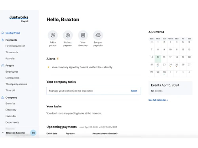This screenshot has width=198, height=148.
Task: Click the people icon beside People
Action: [3, 66]
